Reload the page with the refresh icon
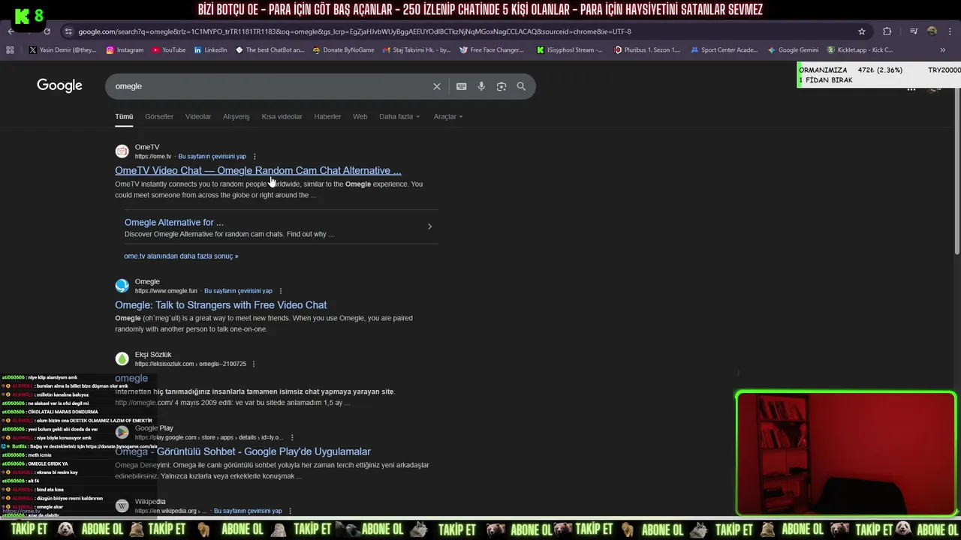Screen dimensions: 961x540 pos(47,31)
